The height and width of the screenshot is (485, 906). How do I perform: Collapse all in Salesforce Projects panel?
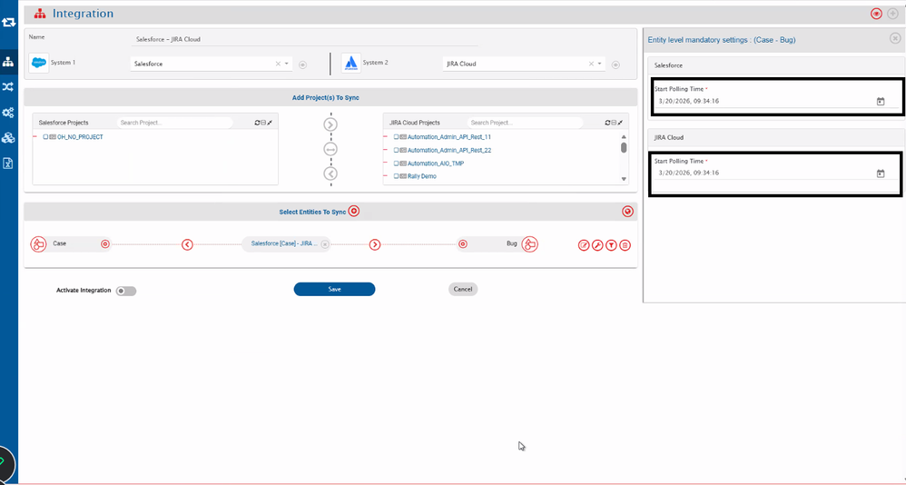point(263,123)
